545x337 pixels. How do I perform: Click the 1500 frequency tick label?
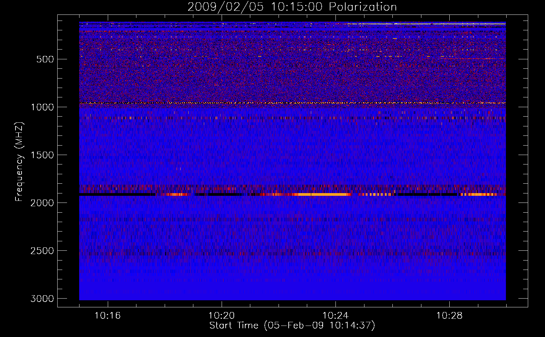coord(42,155)
